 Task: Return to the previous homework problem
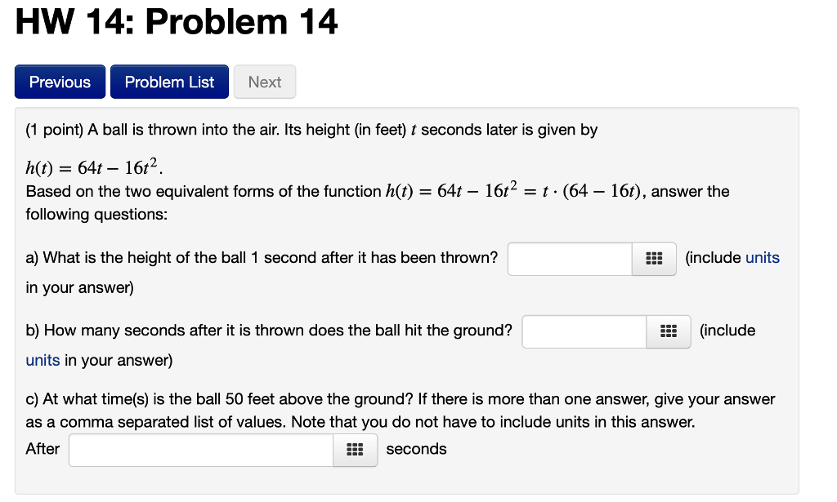pos(60,82)
